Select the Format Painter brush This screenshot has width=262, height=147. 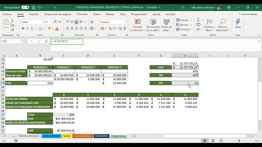[12, 30]
